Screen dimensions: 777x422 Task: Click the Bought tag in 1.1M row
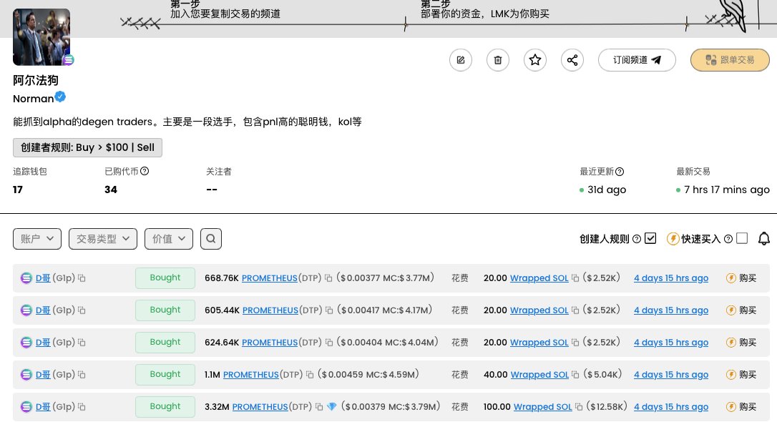coord(165,375)
